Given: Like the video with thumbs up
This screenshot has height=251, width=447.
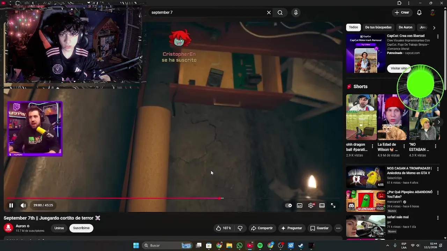Looking at the screenshot, I should point(223,228).
